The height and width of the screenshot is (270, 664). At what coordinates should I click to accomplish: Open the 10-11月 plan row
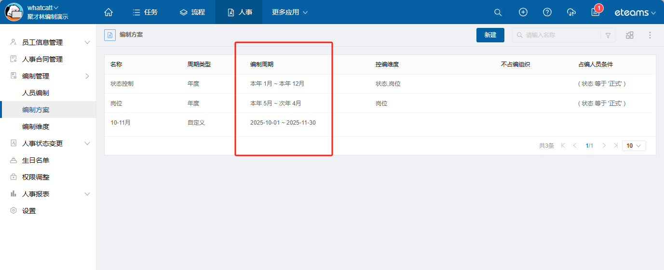pyautogui.click(x=378, y=123)
